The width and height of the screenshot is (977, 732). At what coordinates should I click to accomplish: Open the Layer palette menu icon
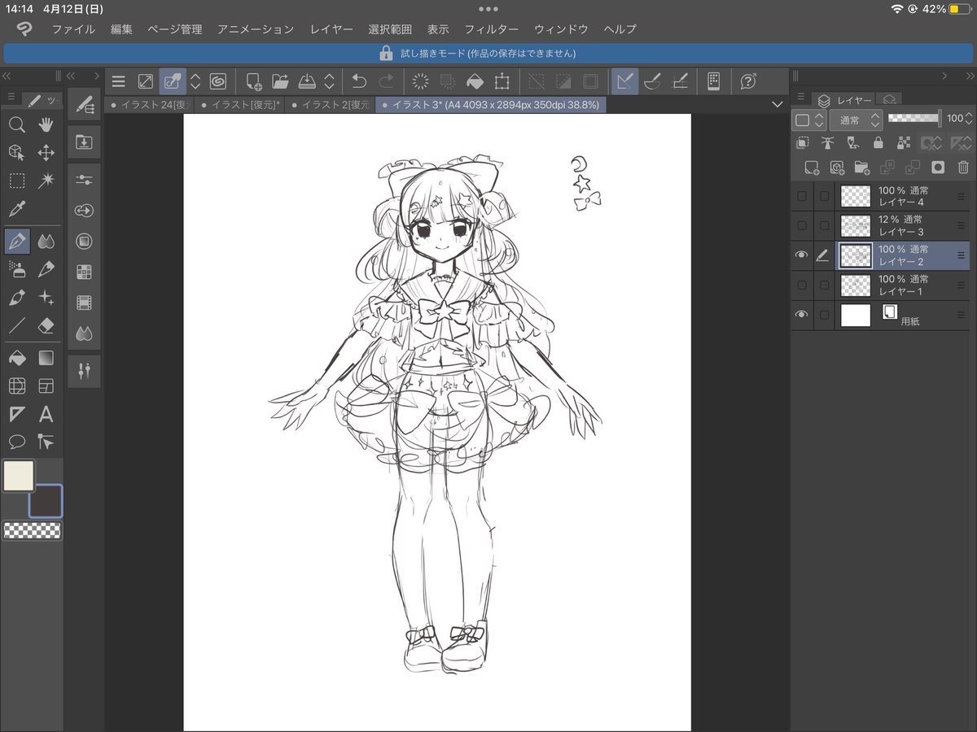[x=800, y=98]
